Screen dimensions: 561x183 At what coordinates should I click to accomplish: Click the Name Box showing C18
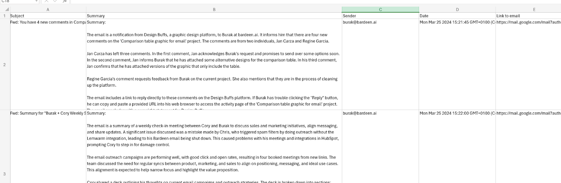coord(19,1)
